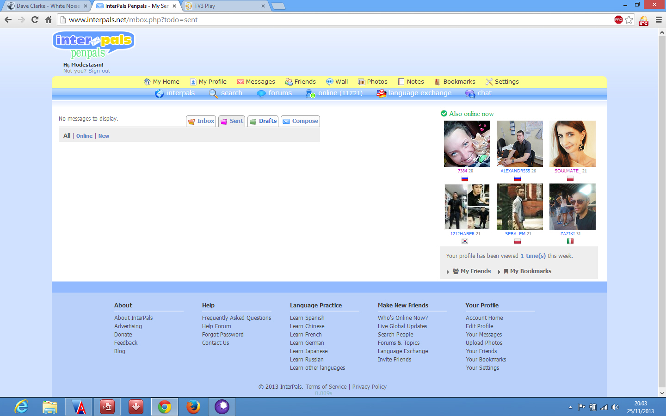Filter messages by Online
This screenshot has width=666, height=416.
(84, 136)
